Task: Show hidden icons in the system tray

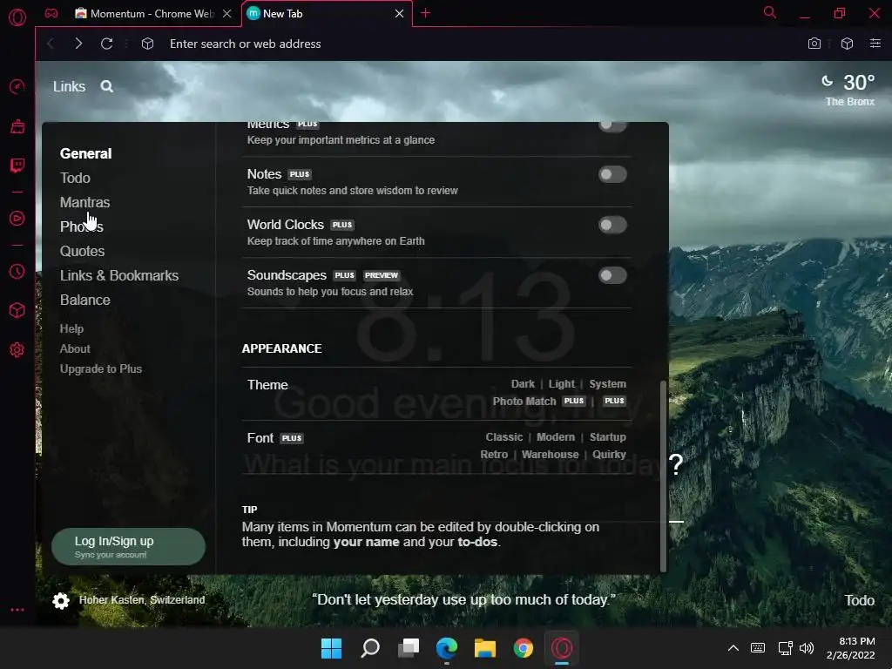Action: tap(733, 648)
